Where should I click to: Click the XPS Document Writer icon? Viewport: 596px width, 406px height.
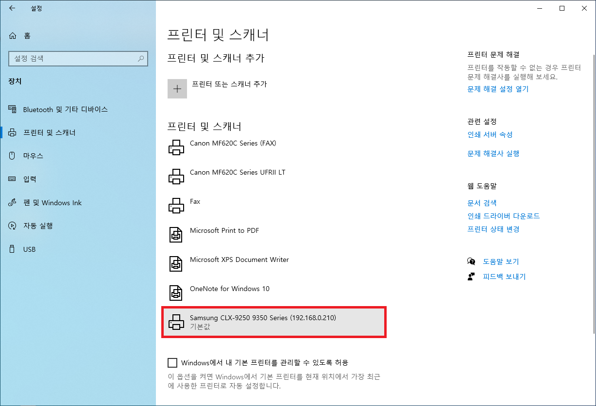coord(176,264)
